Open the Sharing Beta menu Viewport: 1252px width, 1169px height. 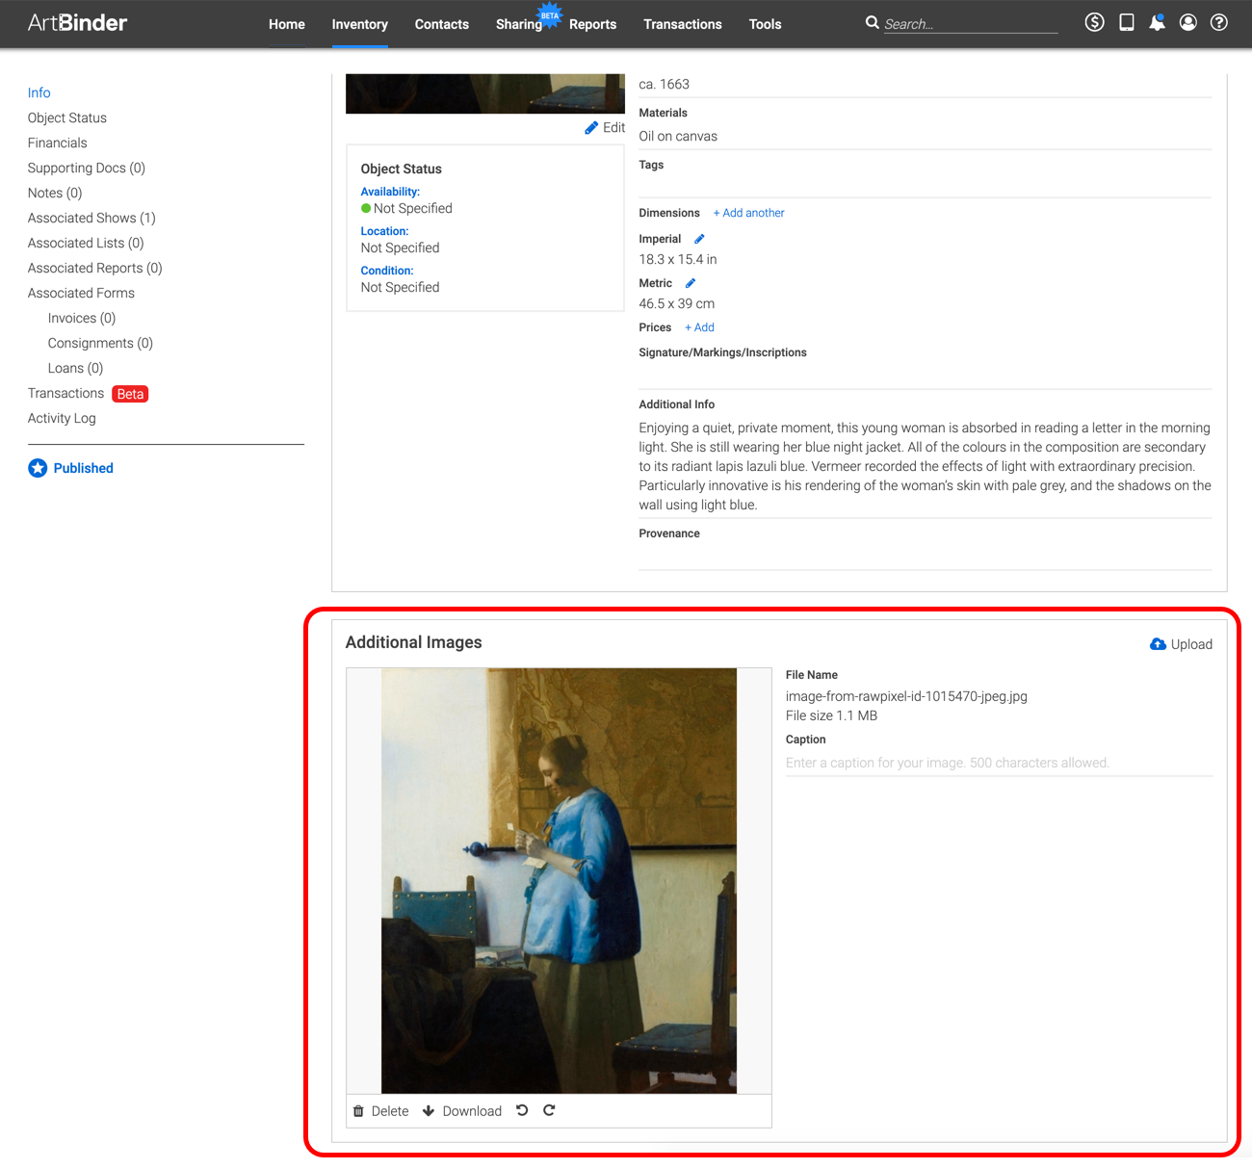(519, 24)
